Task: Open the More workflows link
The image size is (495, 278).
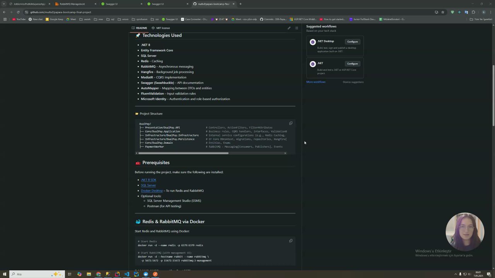Action: (x=316, y=82)
